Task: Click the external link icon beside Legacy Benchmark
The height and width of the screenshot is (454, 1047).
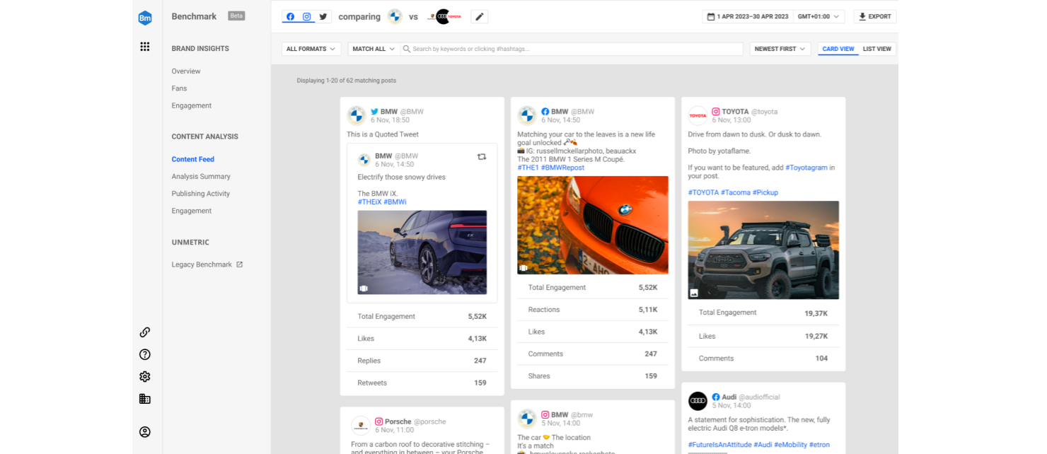Action: coord(239,264)
